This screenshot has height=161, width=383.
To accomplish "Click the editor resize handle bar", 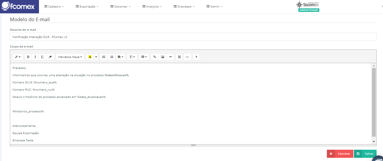I will (x=193, y=145).
